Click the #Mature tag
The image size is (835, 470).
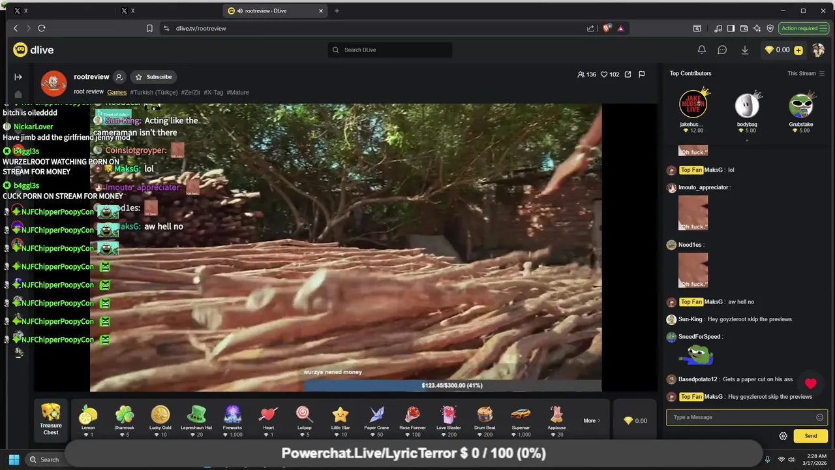pos(237,92)
